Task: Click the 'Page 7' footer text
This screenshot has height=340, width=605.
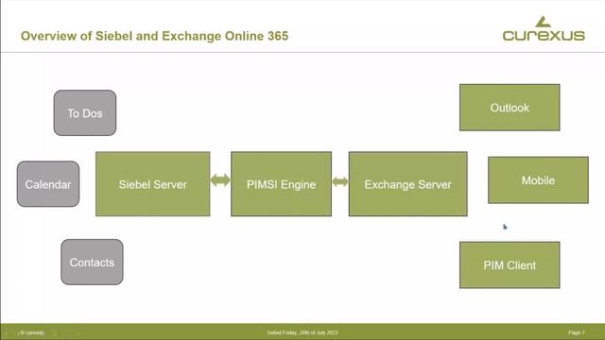Action: 577,332
